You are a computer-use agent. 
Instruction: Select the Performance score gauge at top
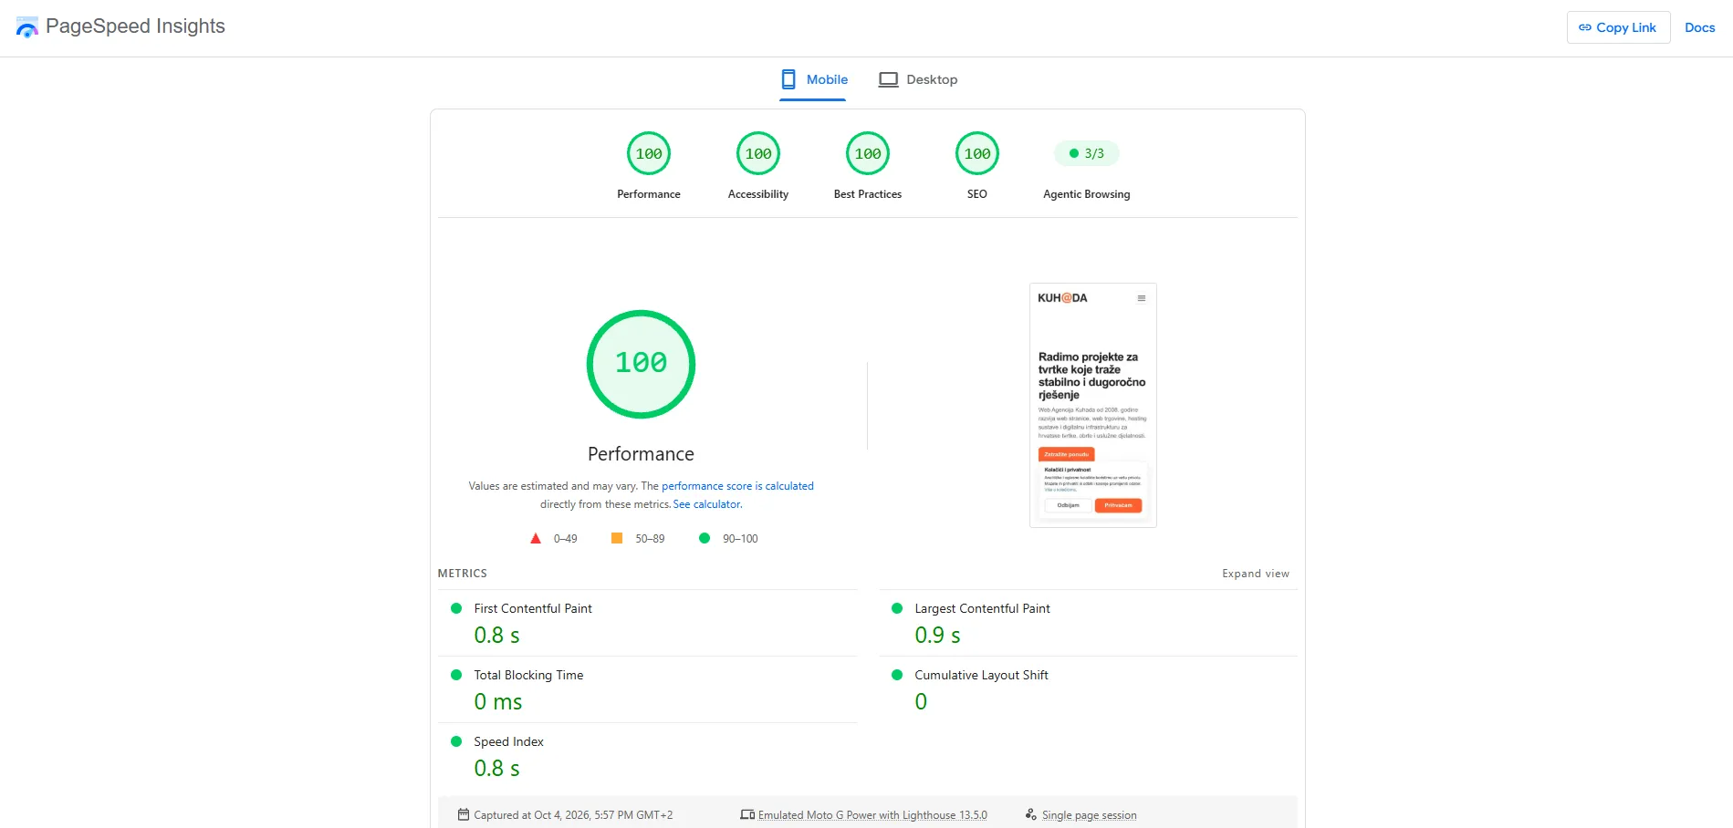(649, 154)
